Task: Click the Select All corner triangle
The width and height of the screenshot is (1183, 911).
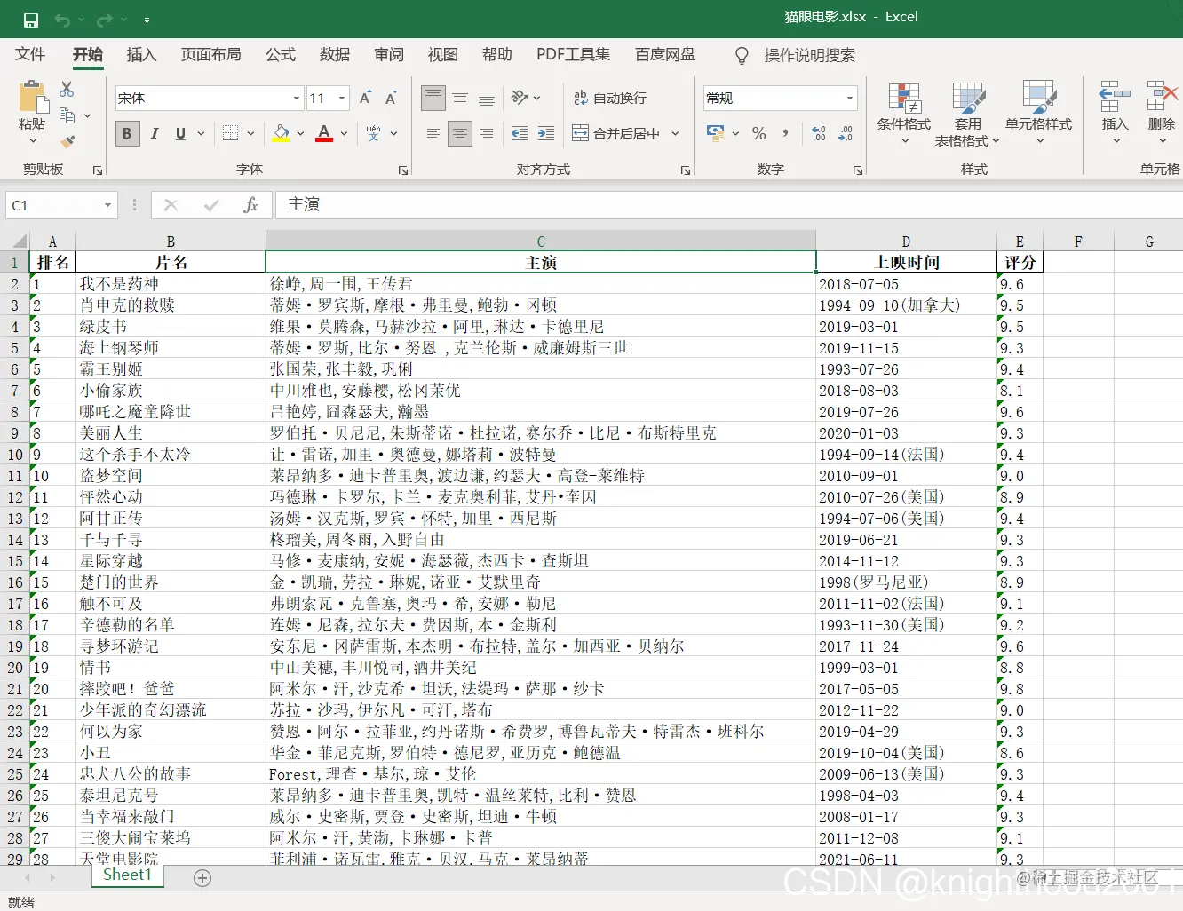Action: [x=20, y=242]
